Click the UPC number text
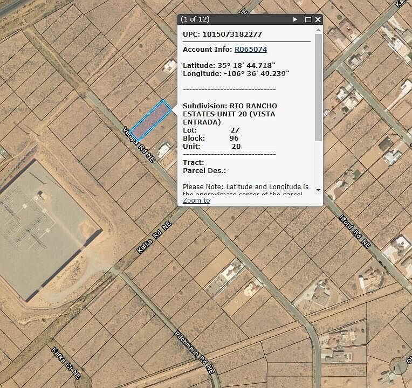This screenshot has height=388, width=412. point(232,34)
